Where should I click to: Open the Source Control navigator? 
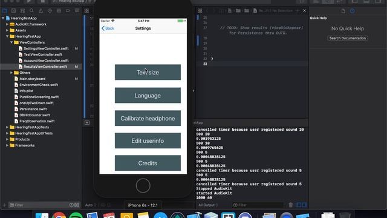tap(13, 11)
